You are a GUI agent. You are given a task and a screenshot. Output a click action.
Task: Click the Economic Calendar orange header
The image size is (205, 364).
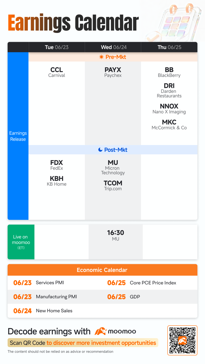click(102, 270)
